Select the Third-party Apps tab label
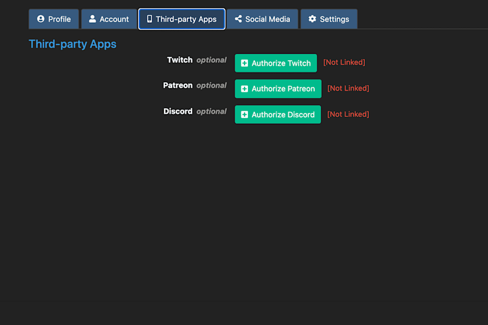Screen dimensions: 488x325 186,19
